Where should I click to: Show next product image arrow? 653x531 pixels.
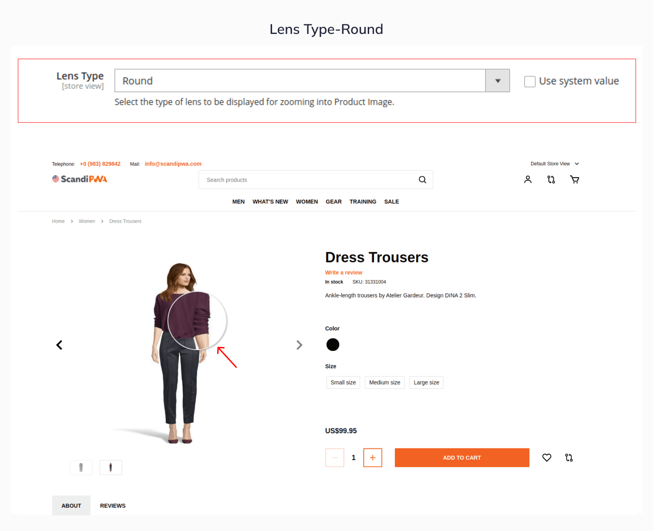click(299, 345)
